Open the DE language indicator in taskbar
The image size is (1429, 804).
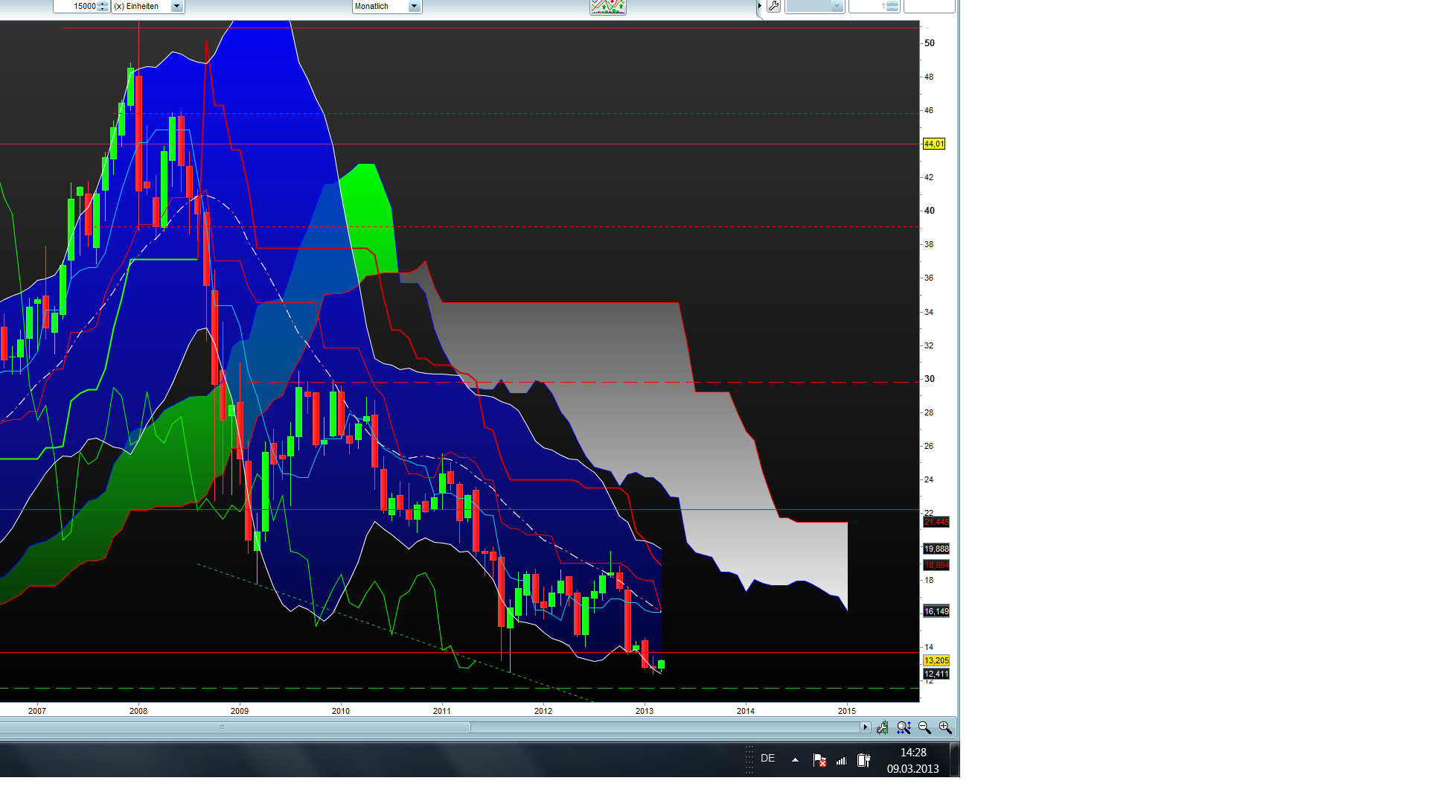[768, 759]
